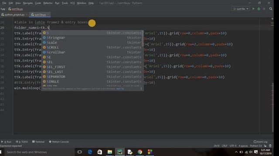Open the Run menu
The height and width of the screenshot is (156, 279).
(x=57, y=3)
